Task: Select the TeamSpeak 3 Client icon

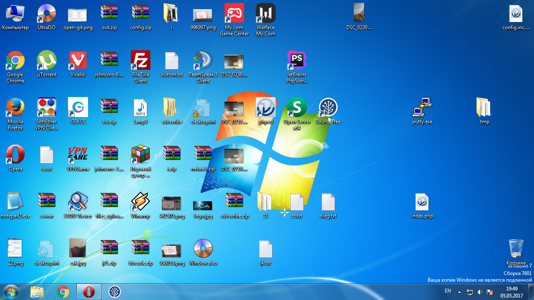Action: pos(203,61)
